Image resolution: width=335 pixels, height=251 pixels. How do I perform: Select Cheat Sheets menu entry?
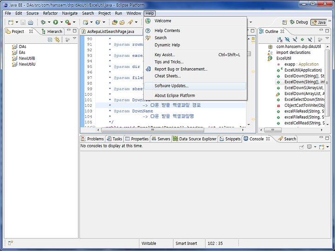click(x=195, y=76)
